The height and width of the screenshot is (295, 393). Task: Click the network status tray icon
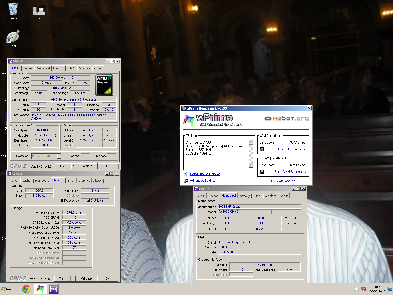click(x=364, y=289)
